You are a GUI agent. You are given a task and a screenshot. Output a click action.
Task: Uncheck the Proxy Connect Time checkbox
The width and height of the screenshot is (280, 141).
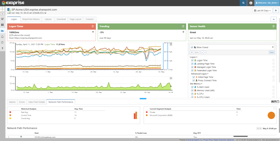point(194,81)
